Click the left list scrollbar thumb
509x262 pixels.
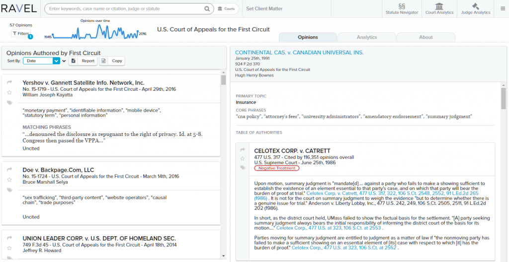pos(223,80)
